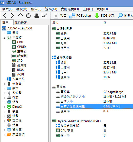133x142 pixels.
Task: Open the 檔案(F) menu
Action: (7, 9)
